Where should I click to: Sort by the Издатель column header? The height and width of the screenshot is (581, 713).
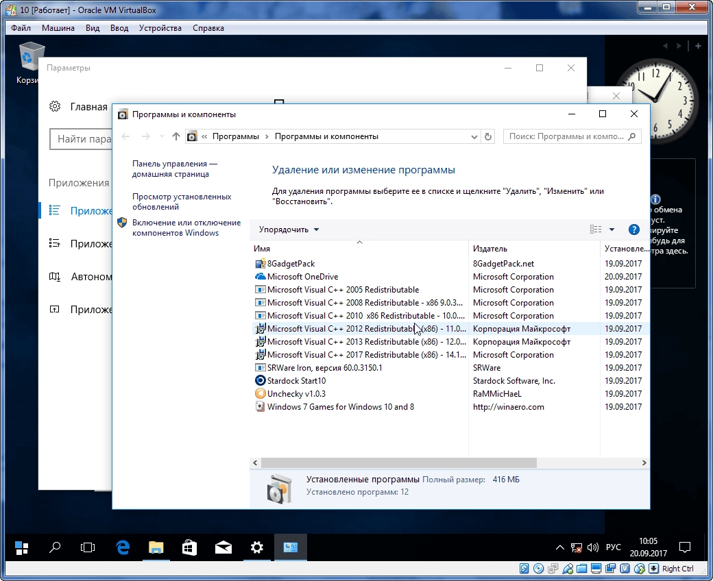[534, 249]
